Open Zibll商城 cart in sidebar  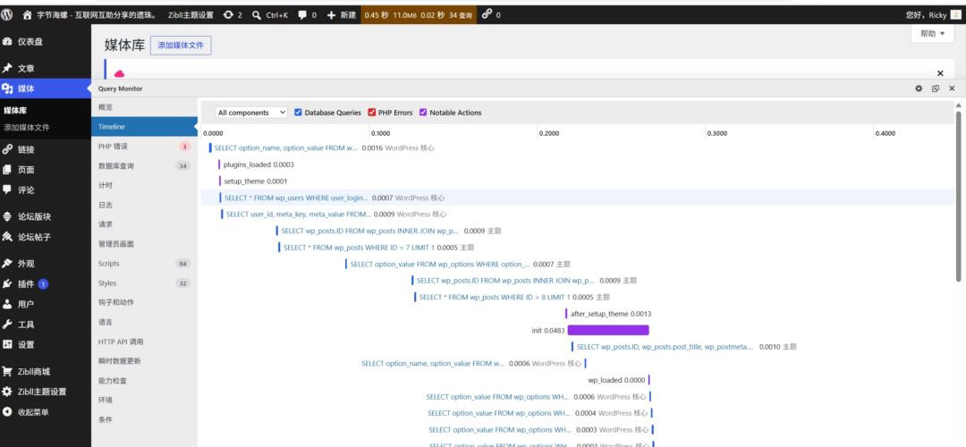tap(46, 371)
